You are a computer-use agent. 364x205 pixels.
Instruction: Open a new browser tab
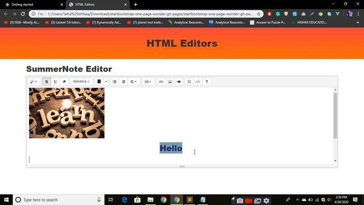pos(135,5)
